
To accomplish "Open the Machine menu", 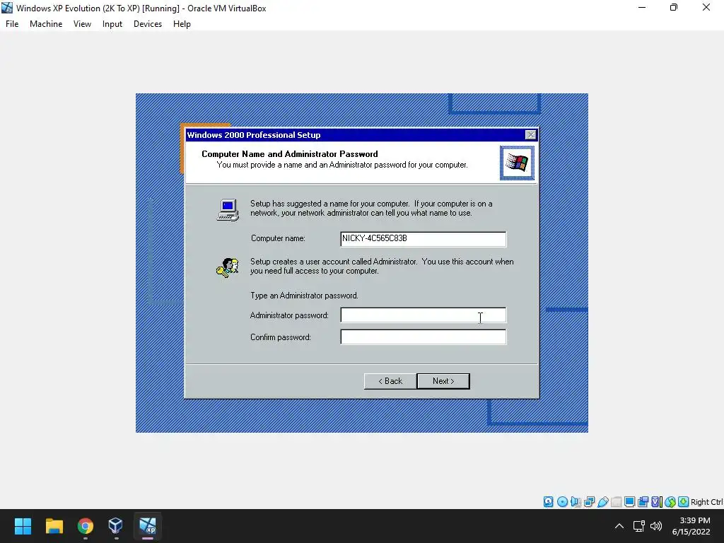I will click(x=46, y=24).
